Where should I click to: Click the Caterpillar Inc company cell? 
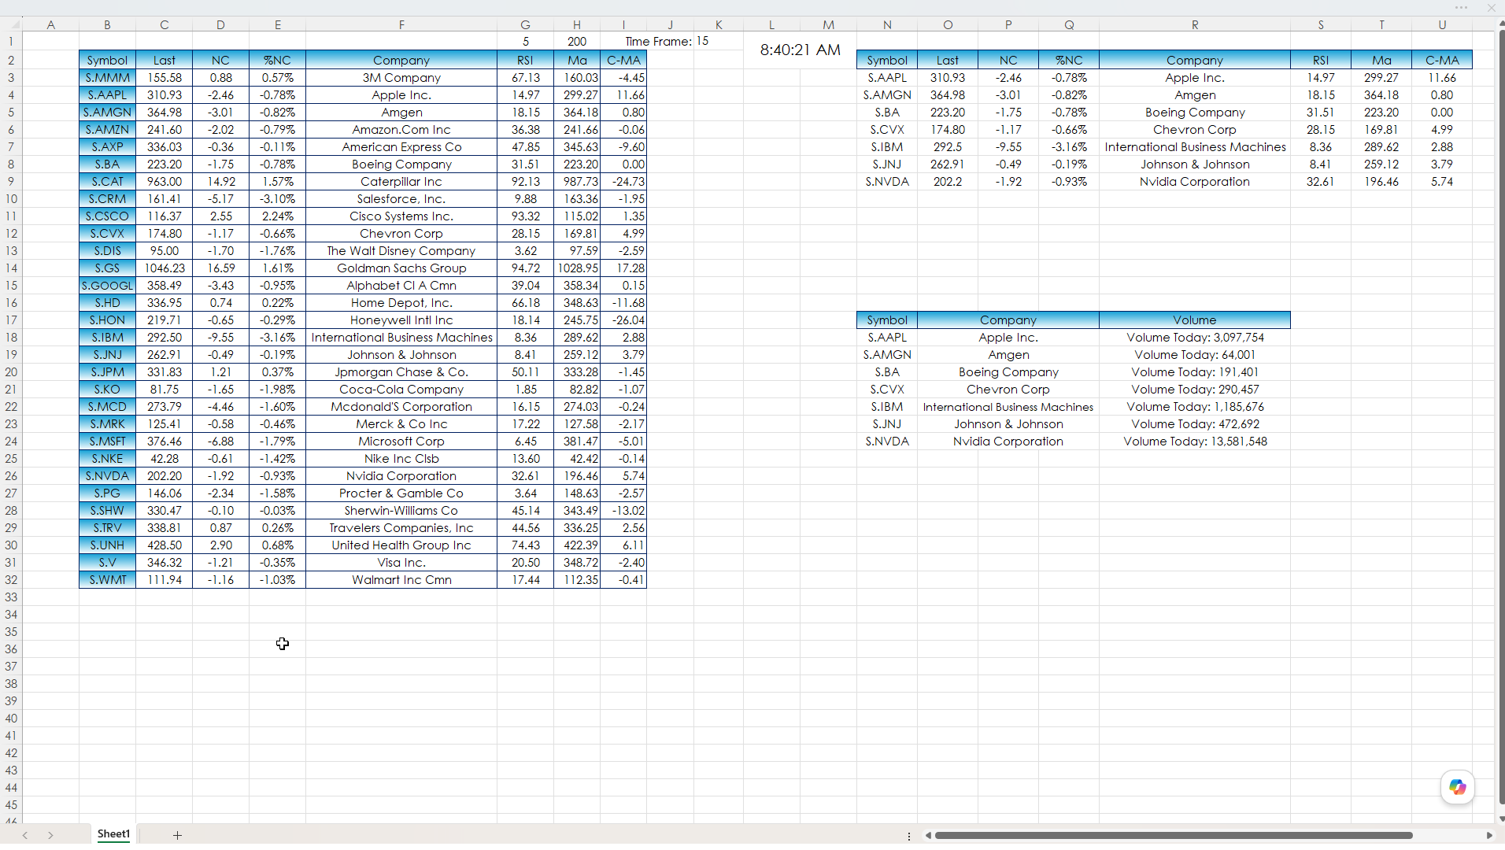(401, 182)
